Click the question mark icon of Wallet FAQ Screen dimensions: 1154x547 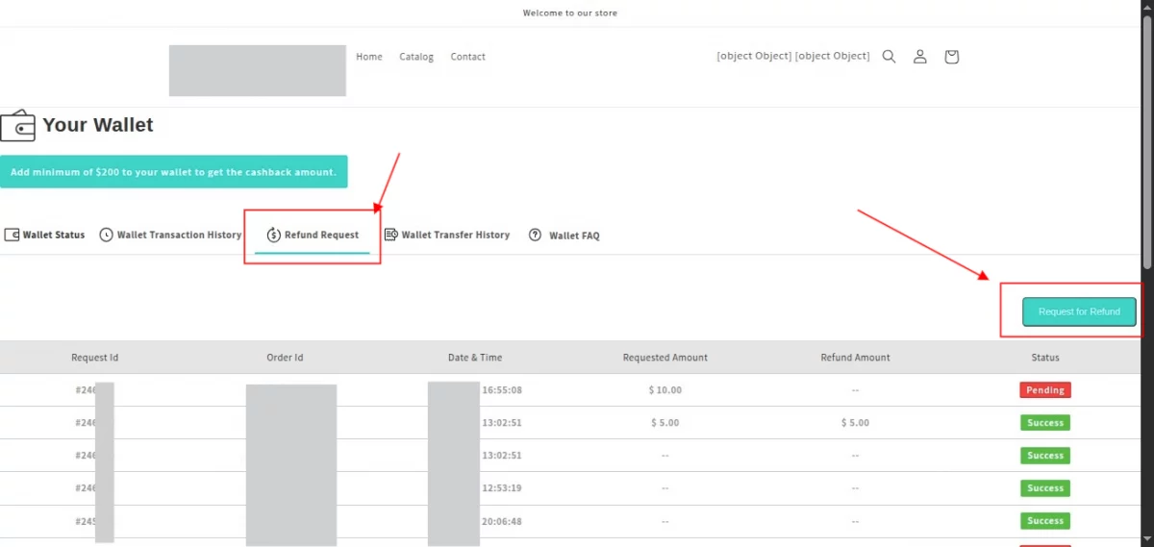pos(535,235)
